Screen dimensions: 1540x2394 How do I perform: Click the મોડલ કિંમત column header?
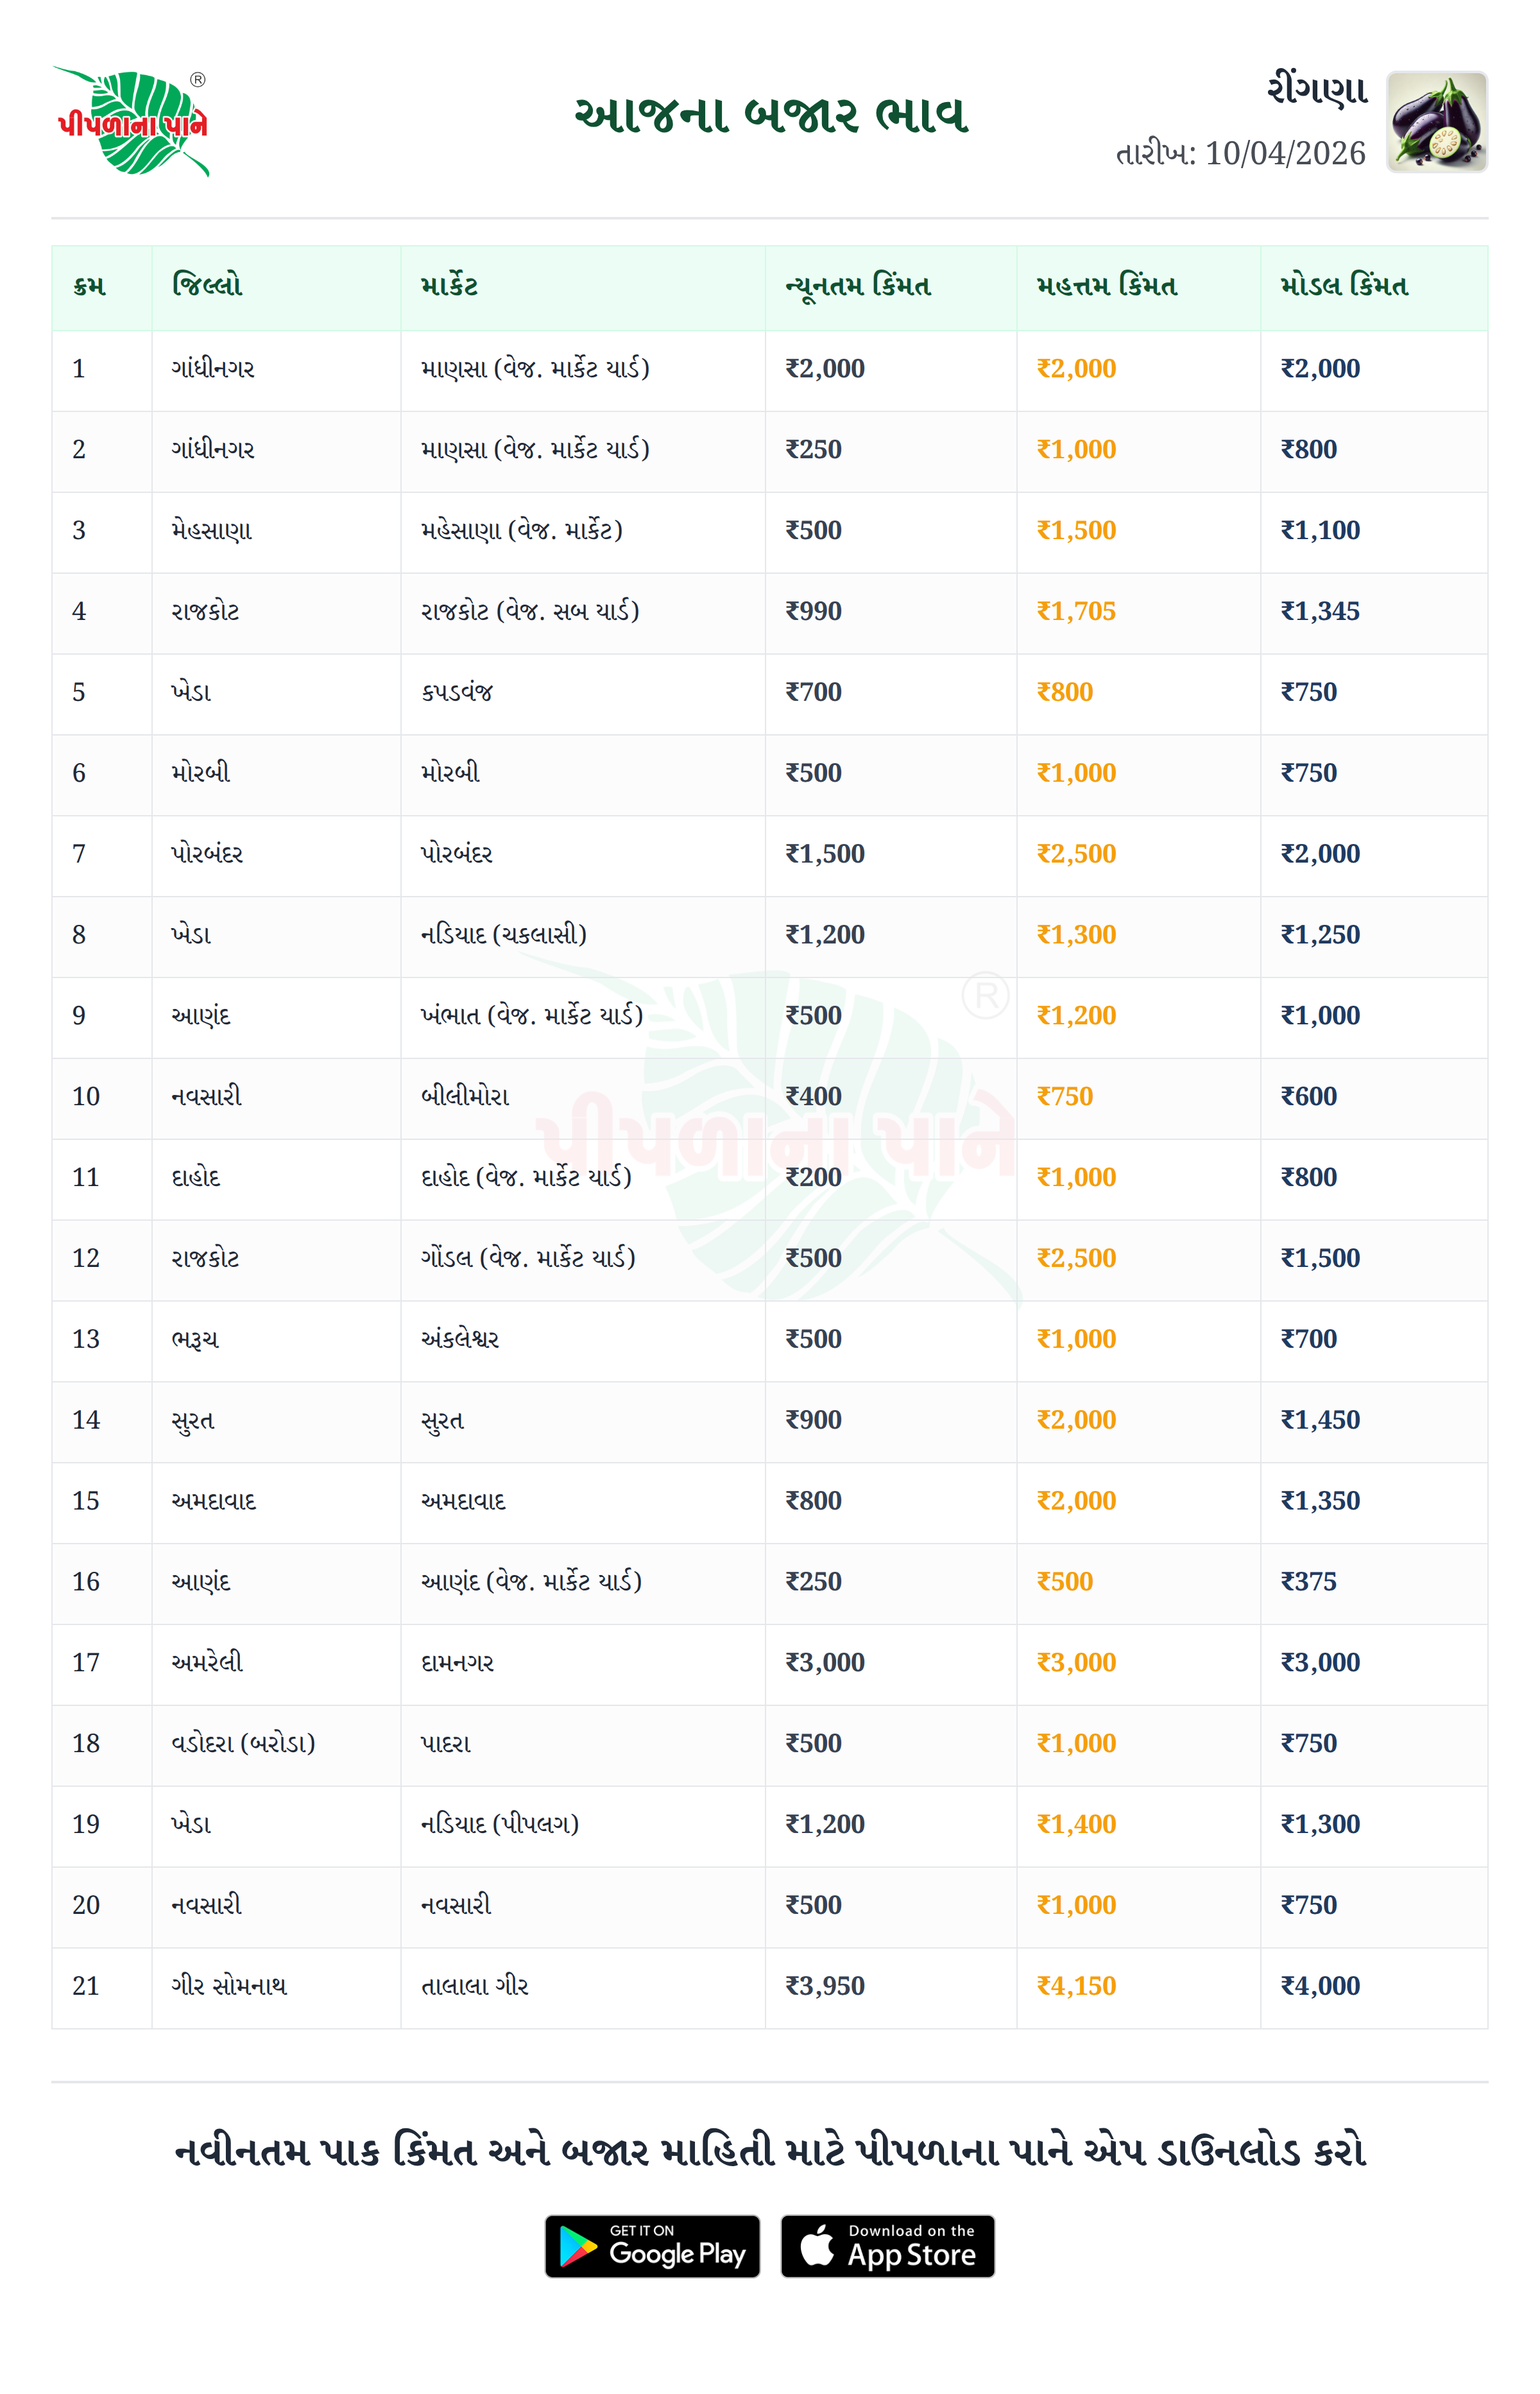coord(1344,287)
